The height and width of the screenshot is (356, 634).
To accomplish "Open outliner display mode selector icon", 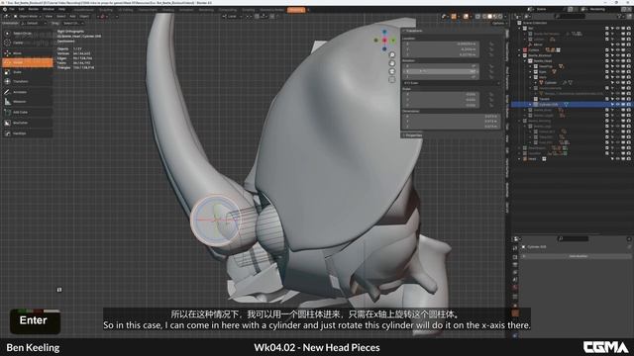I will point(527,16).
